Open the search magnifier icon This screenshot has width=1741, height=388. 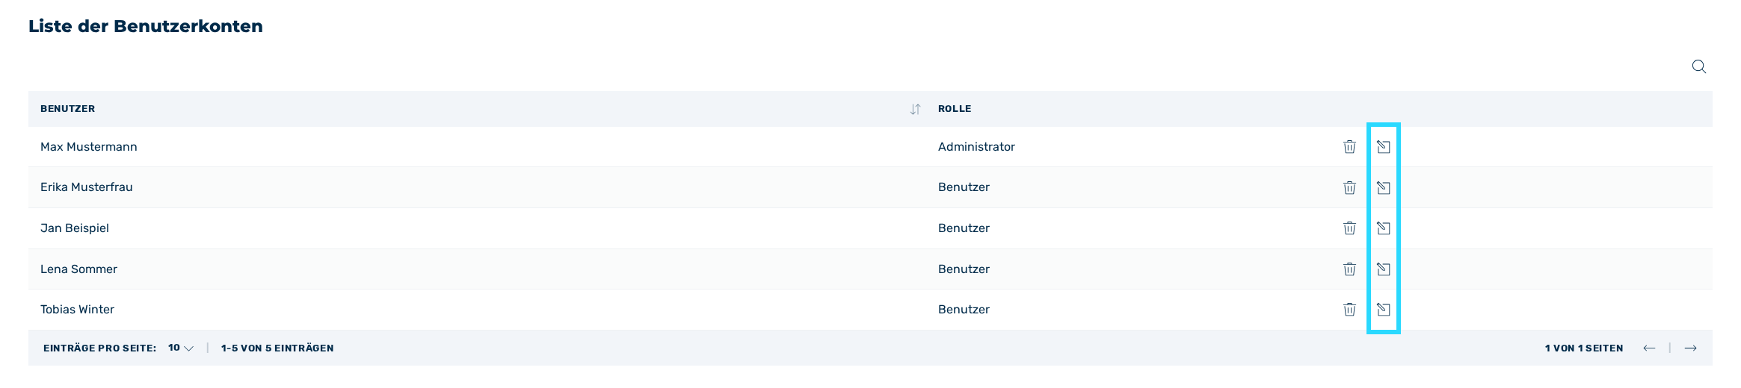click(1699, 66)
